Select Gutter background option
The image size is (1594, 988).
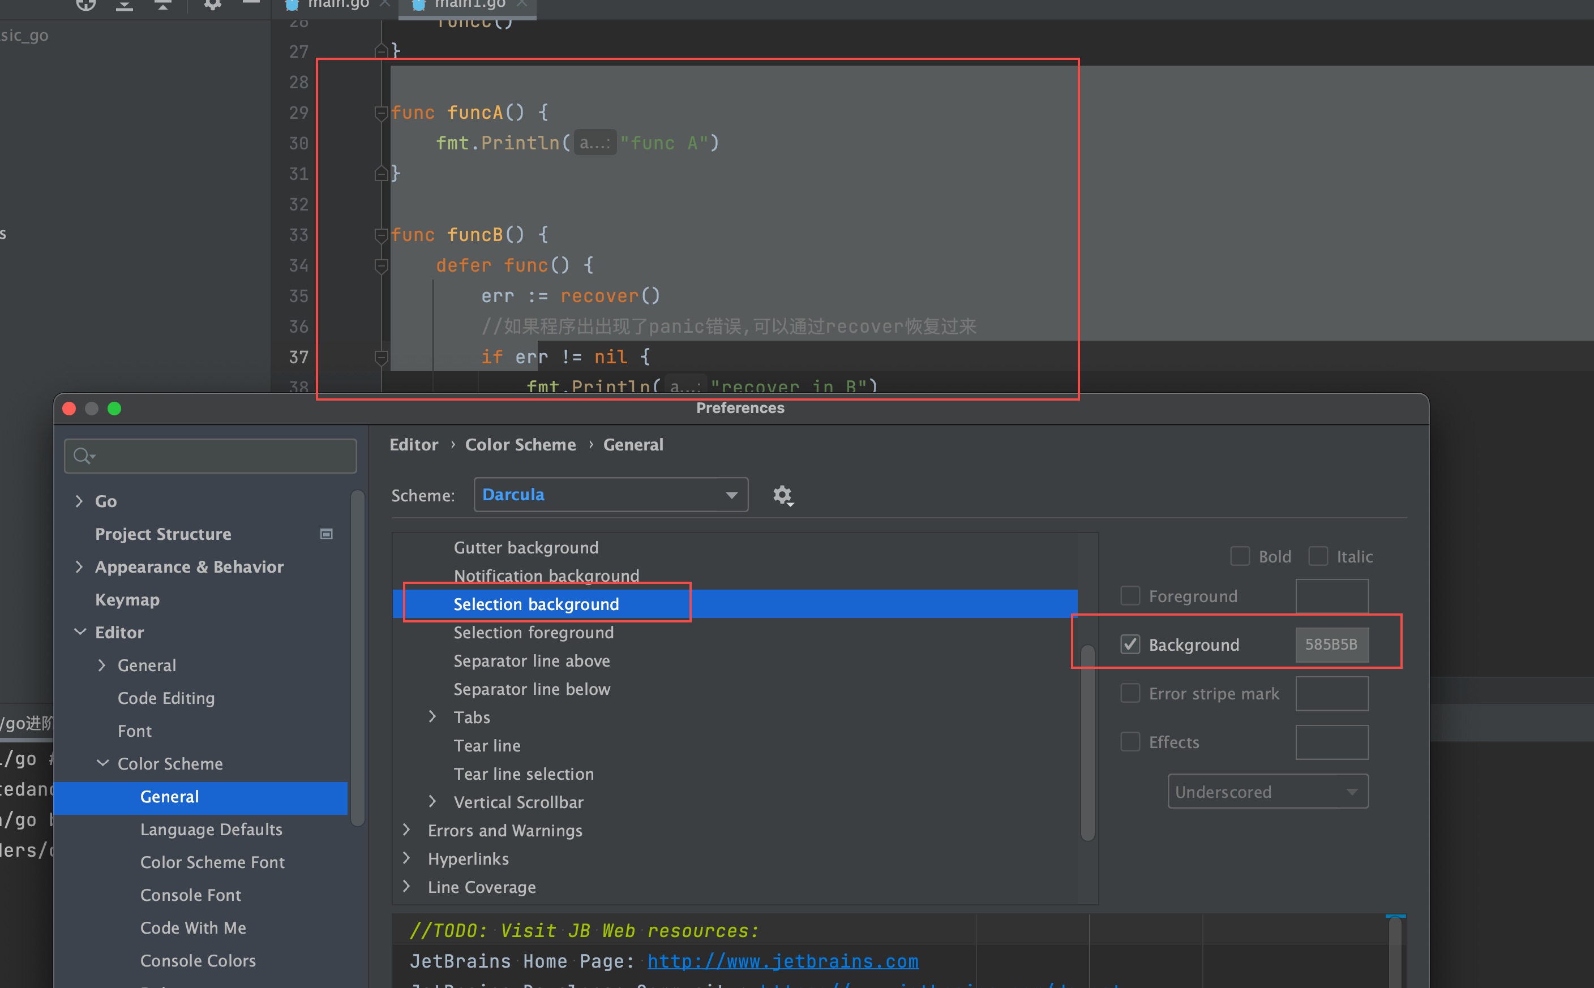pos(526,548)
